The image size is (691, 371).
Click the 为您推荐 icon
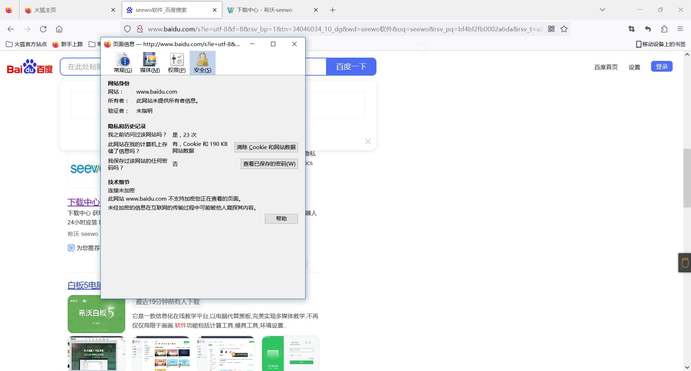point(71,248)
